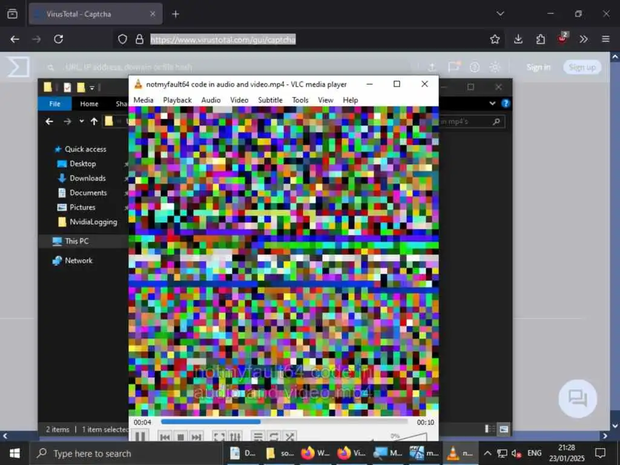Open the VLC Subtitle menu
Viewport: 620px width, 465px height.
270,100
